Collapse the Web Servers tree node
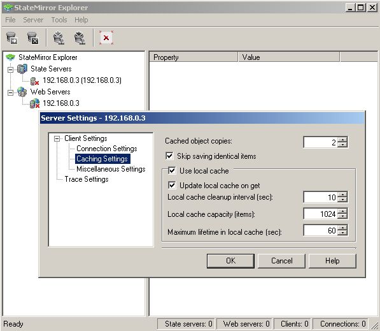 pyautogui.click(x=10, y=92)
